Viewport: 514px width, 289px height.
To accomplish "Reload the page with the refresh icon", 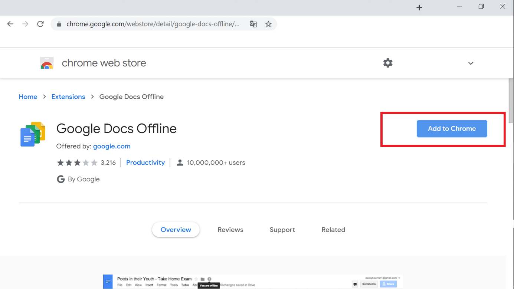I will coord(40,23).
